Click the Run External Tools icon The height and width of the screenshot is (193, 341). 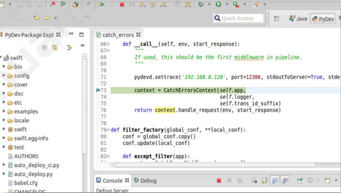[236, 4]
